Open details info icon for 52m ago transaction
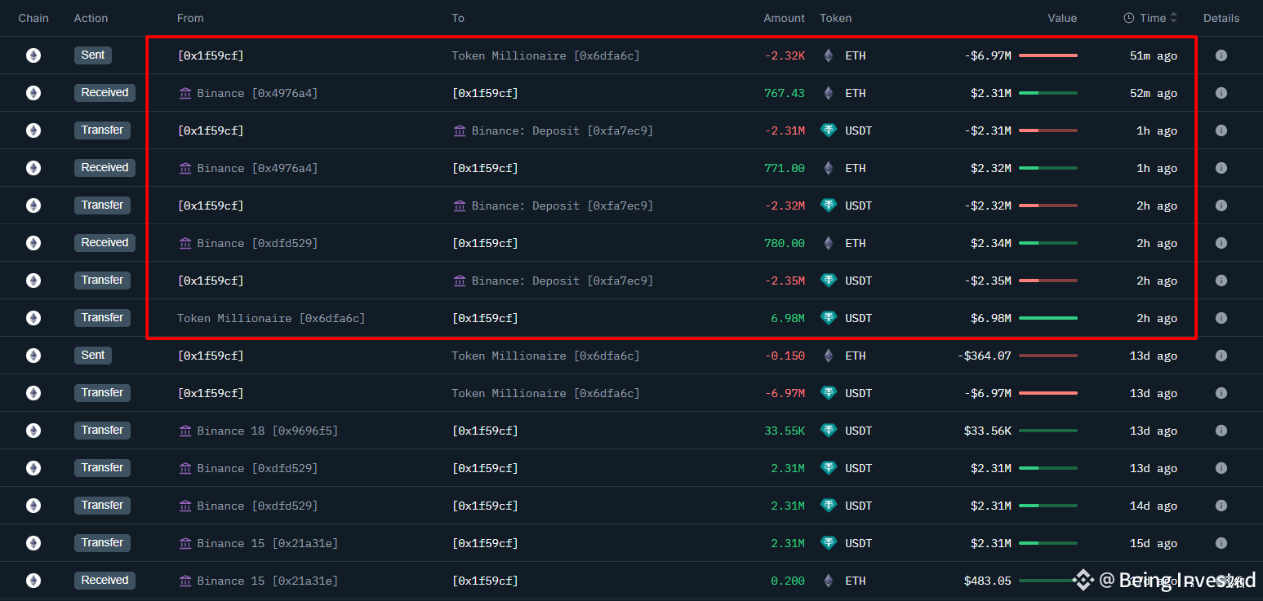 [1221, 93]
